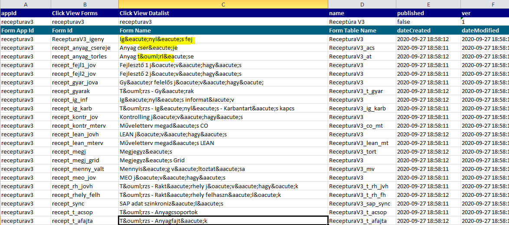Select the 'recept_kontr_mterv' cell
The height and width of the screenshot is (225, 509).
pyautogui.click(x=85, y=125)
